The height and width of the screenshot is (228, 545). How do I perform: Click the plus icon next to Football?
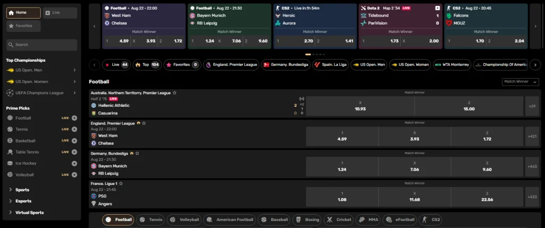(x=74, y=118)
